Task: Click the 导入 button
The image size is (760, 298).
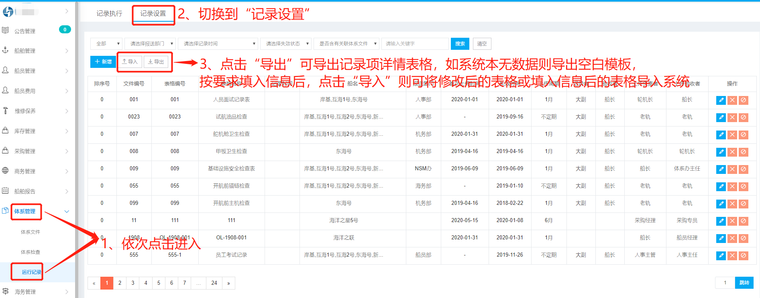Action: [x=130, y=61]
